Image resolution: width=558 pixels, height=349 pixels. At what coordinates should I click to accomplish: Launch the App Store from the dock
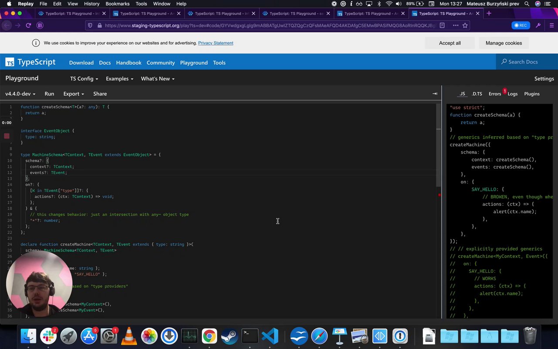[89, 336]
